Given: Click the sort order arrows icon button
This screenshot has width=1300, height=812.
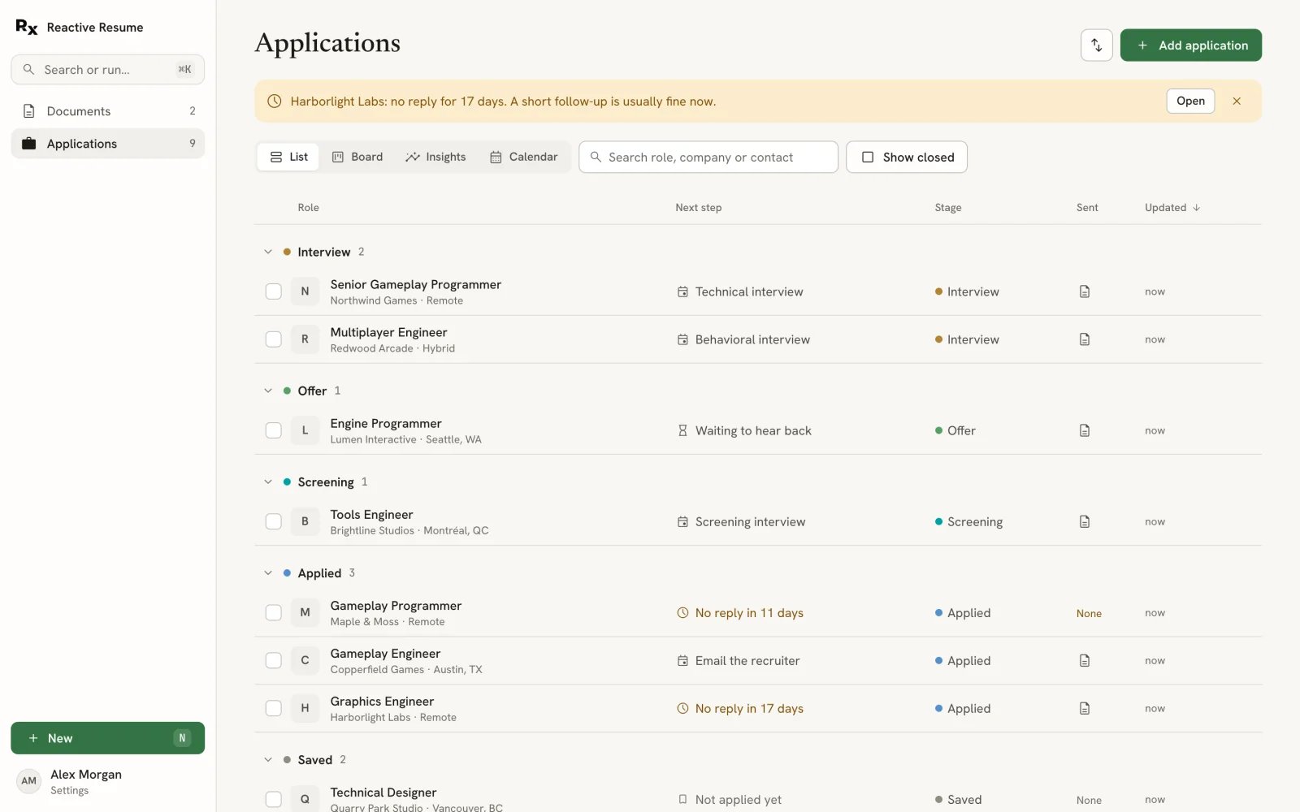Looking at the screenshot, I should point(1096,45).
